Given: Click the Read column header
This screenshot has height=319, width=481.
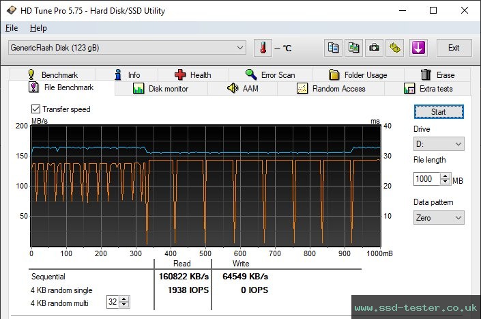Looking at the screenshot, I should pyautogui.click(x=182, y=264).
